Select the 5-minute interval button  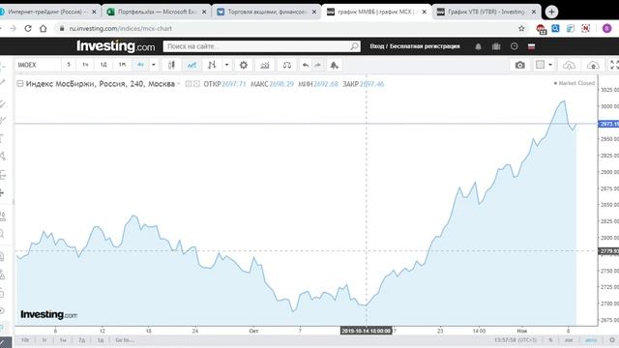coord(69,65)
